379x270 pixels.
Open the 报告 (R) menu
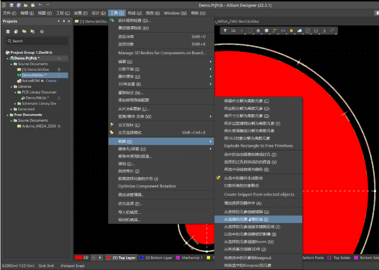pos(153,13)
